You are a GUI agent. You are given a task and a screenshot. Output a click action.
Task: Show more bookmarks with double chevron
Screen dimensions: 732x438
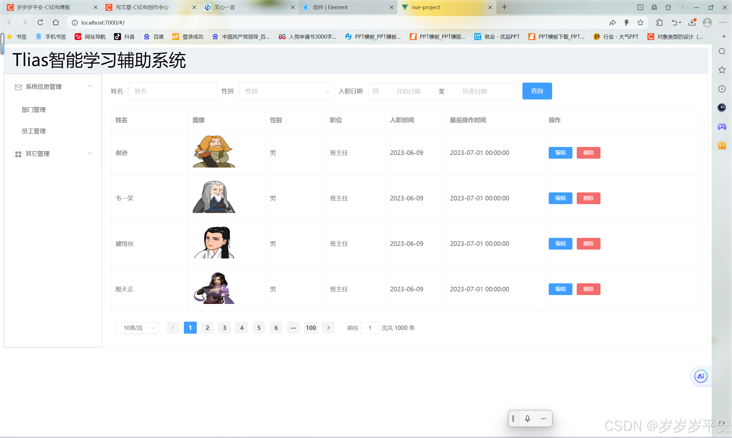pos(723,36)
